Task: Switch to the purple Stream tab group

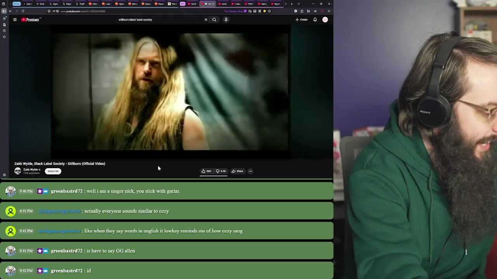Action: [16, 4]
